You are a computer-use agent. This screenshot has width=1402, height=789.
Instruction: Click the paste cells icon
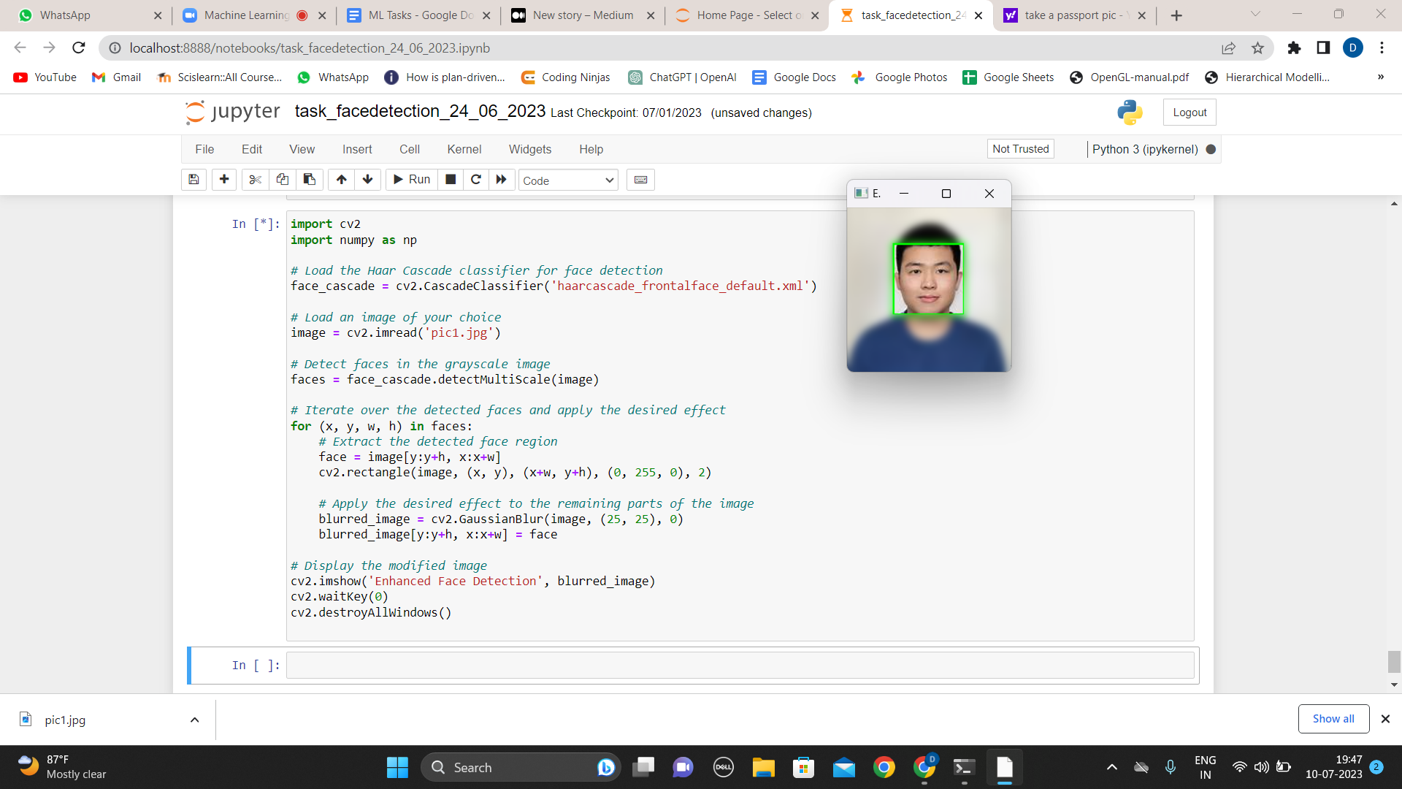[310, 180]
